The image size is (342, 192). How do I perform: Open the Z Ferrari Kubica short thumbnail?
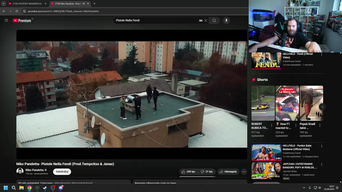pyautogui.click(x=263, y=103)
